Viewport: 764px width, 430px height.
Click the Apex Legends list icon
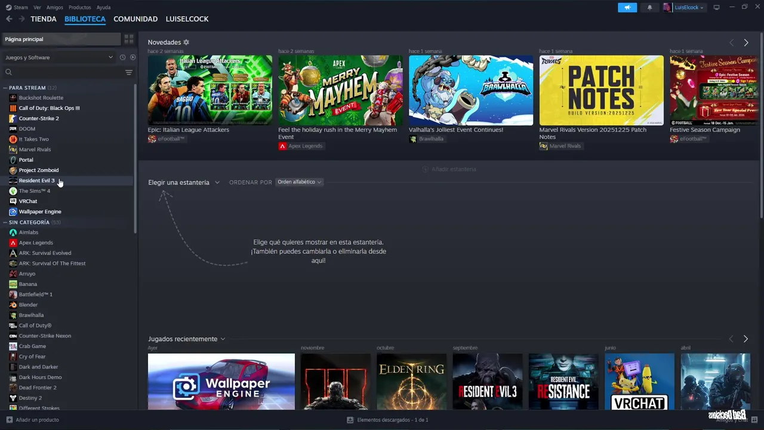pos(13,242)
